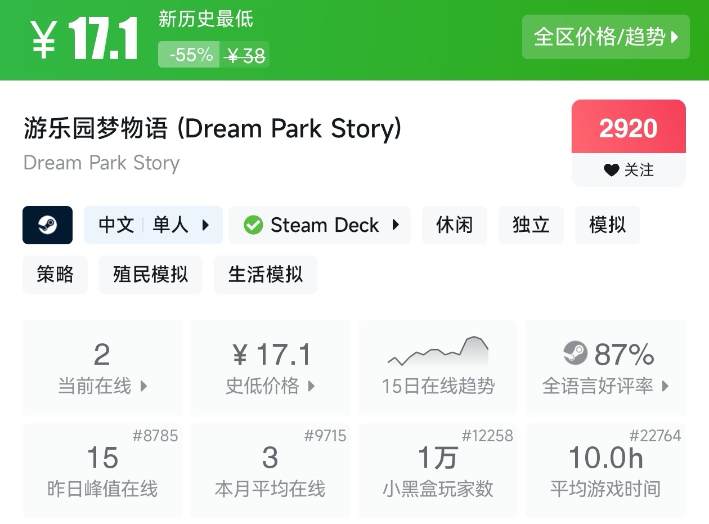Select the 模拟 simulation tag

click(607, 226)
